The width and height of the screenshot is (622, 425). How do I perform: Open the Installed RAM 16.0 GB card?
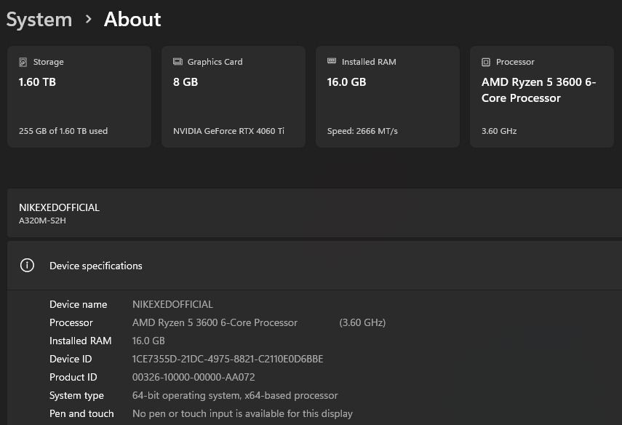388,97
